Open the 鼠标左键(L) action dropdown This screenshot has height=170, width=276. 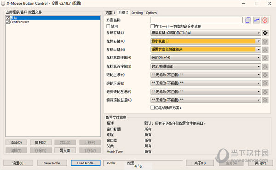206,33
